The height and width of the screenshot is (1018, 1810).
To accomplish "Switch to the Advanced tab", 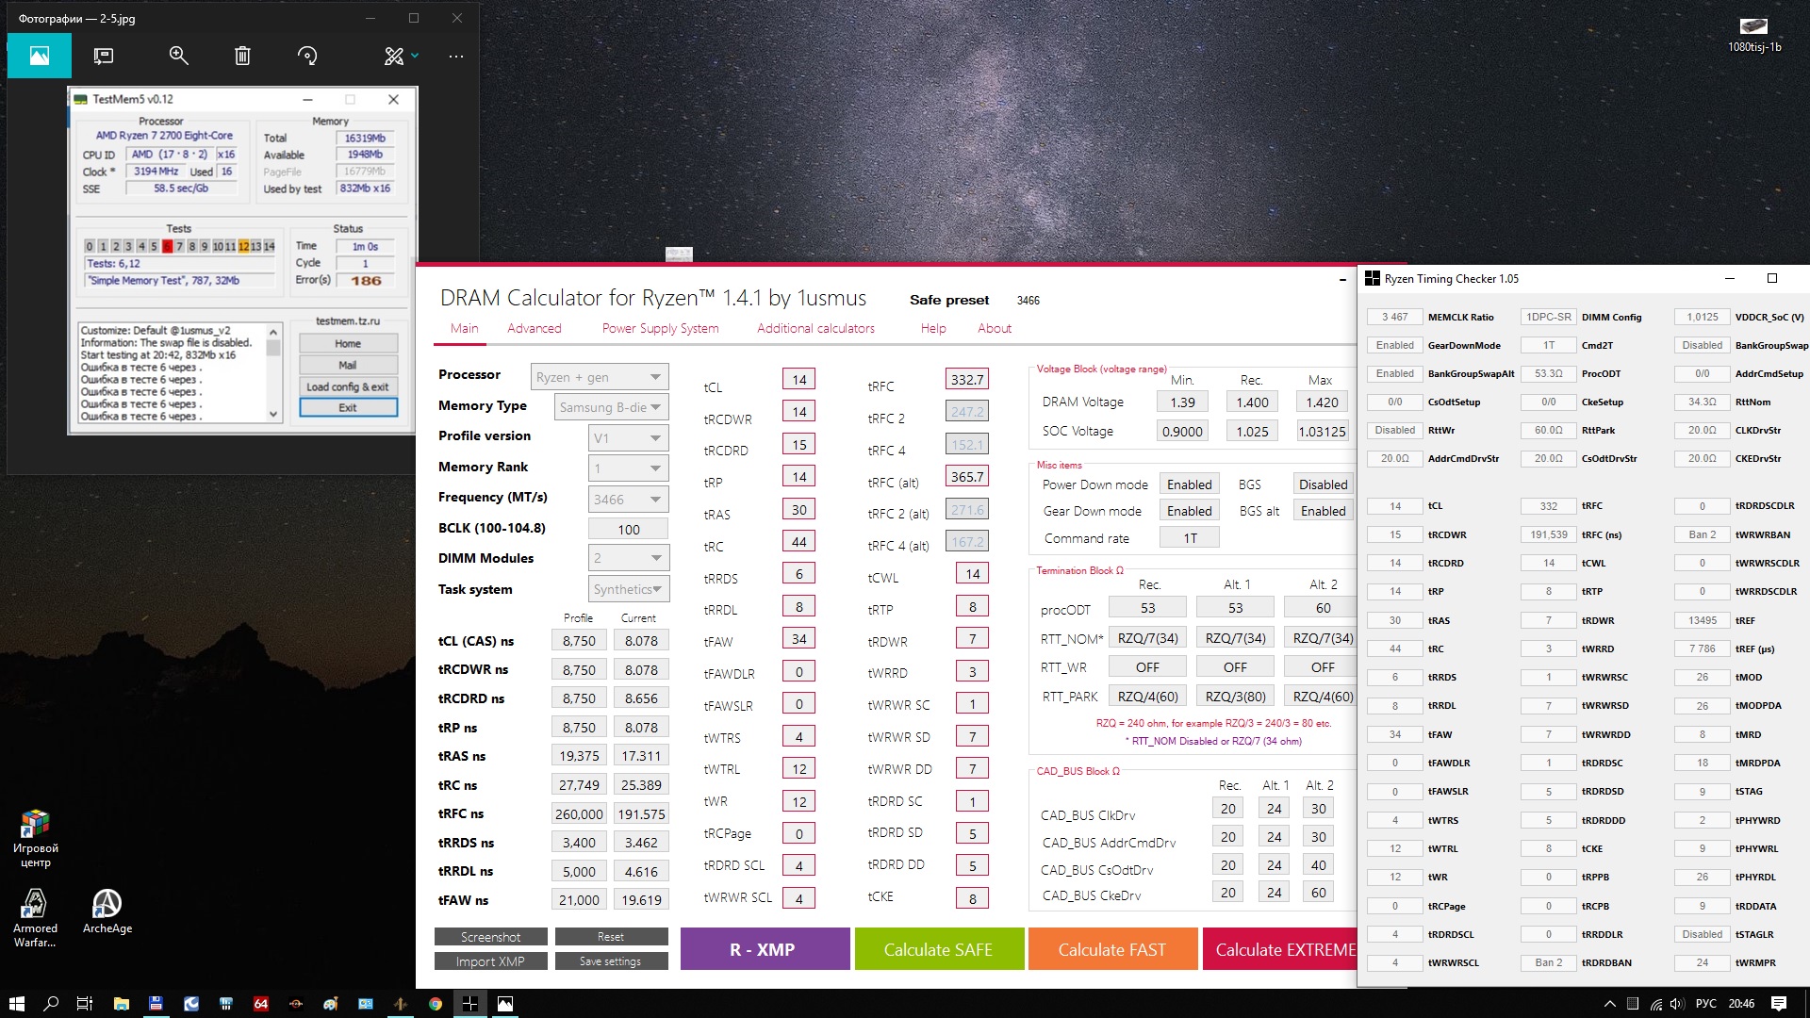I will coord(534,328).
